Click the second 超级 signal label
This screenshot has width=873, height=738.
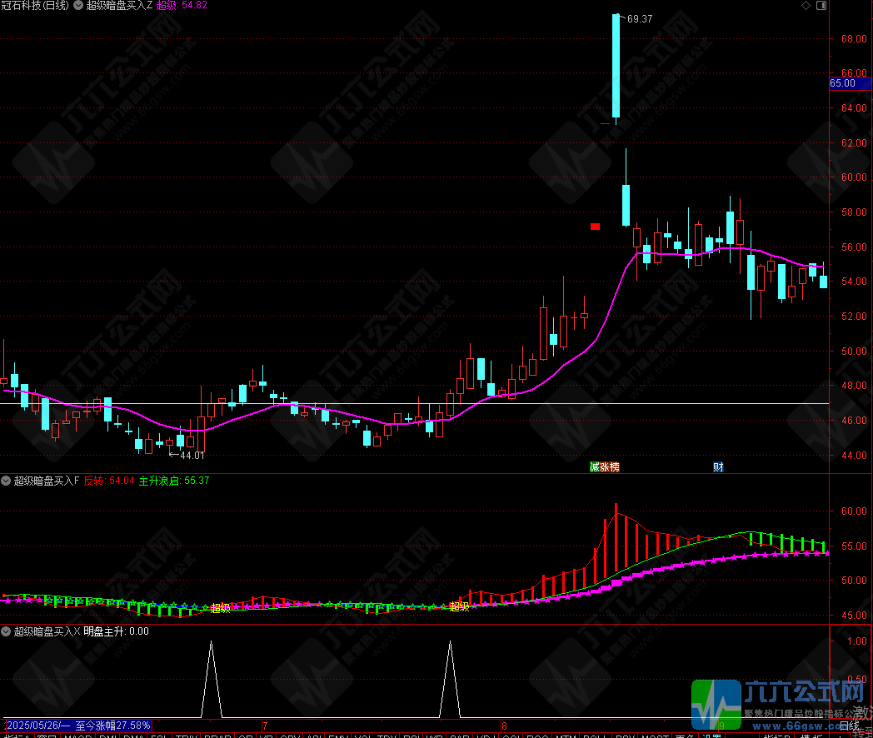pyautogui.click(x=459, y=606)
